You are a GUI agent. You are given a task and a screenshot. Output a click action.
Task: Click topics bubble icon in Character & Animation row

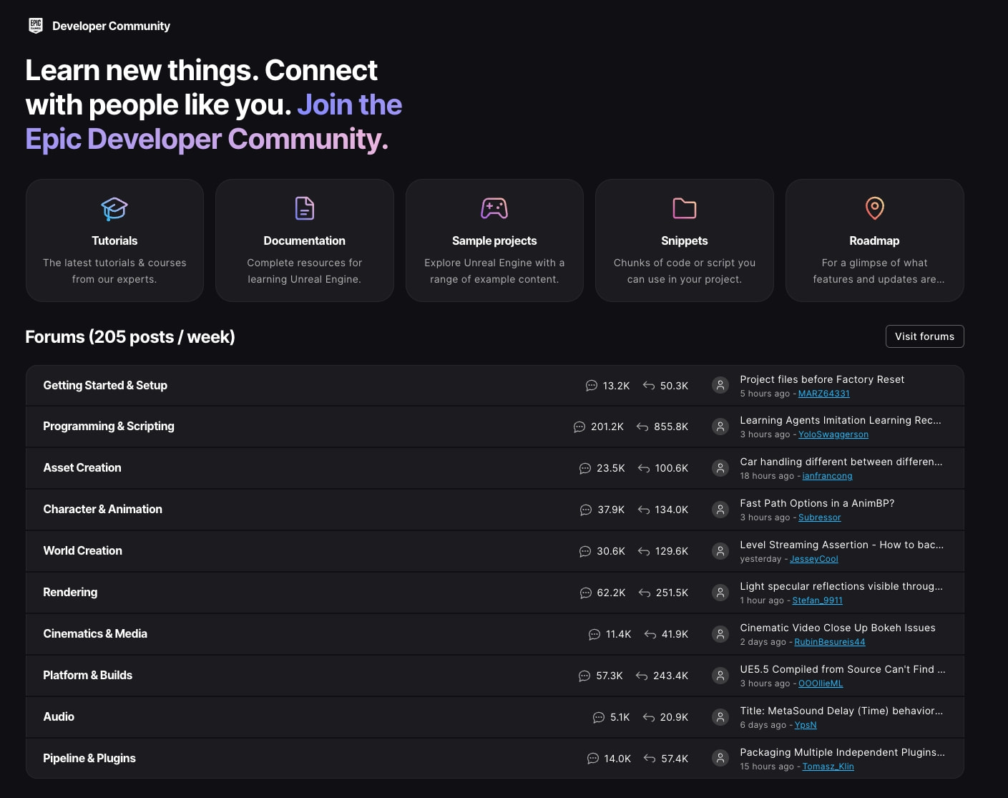coord(586,510)
